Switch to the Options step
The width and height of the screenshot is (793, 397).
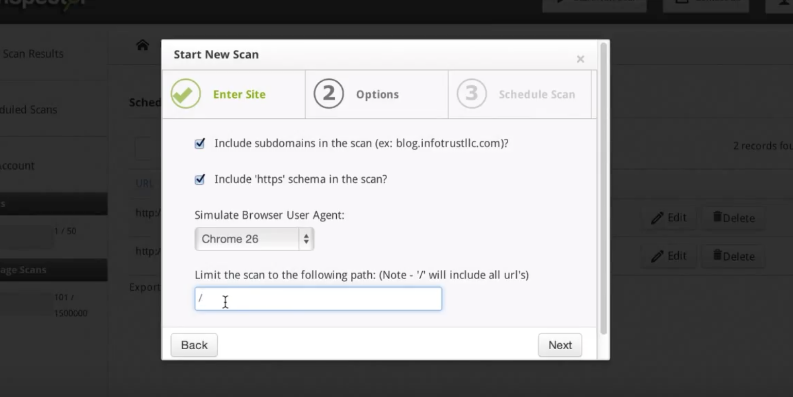click(377, 94)
